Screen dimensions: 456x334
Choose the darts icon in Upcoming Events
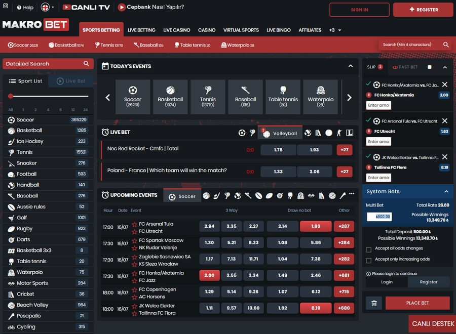click(x=280, y=196)
